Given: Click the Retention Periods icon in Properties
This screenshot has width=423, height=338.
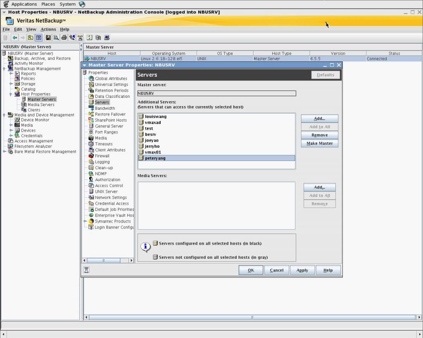Looking at the screenshot, I should [x=91, y=90].
